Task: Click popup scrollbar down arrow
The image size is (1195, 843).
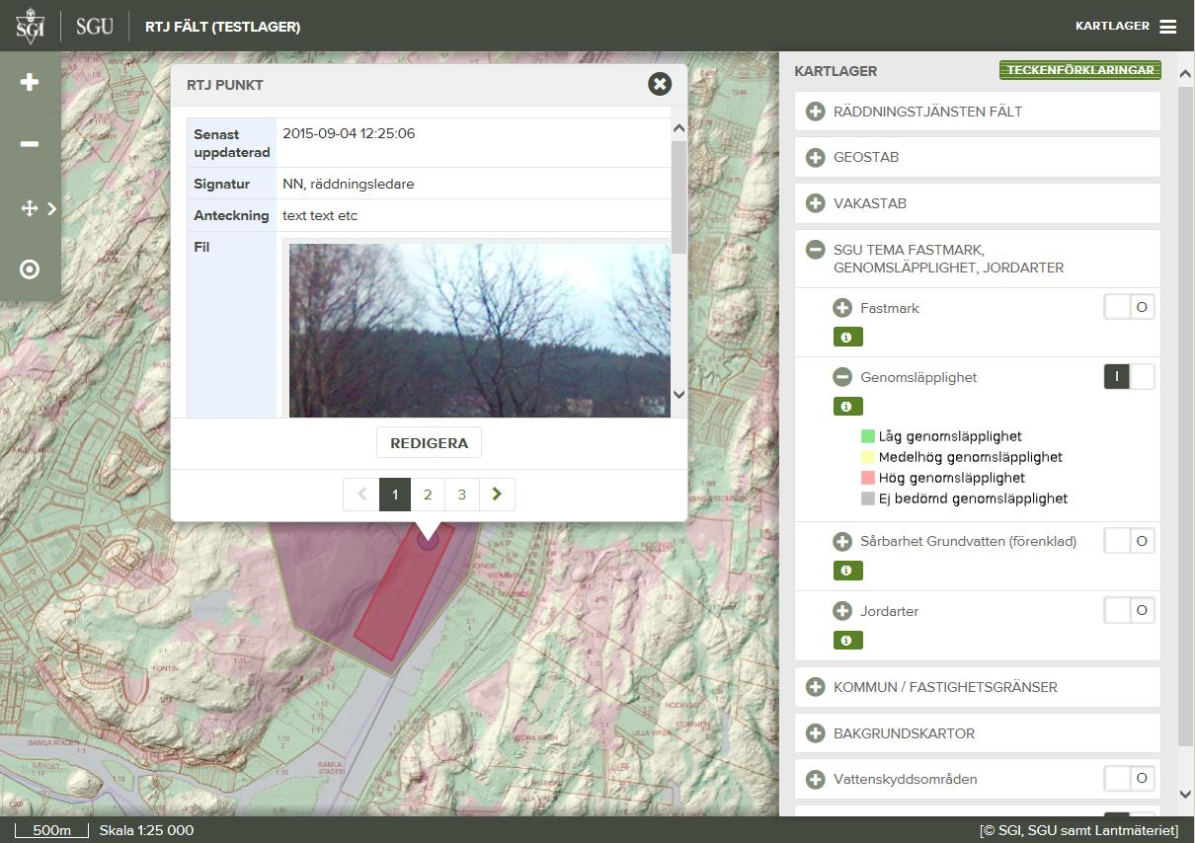Action: click(678, 395)
